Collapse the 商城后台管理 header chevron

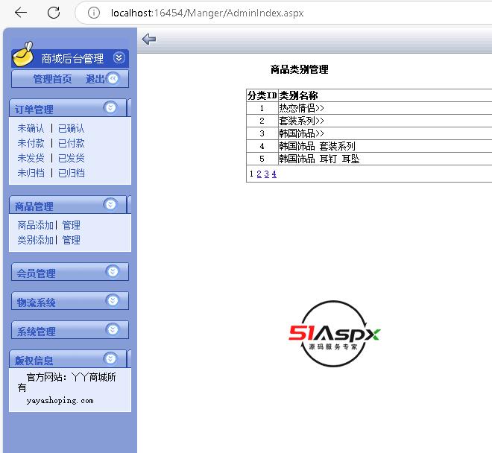point(119,57)
